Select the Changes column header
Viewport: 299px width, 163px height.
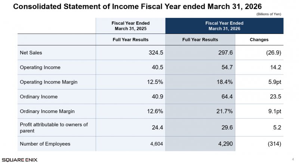click(x=259, y=40)
